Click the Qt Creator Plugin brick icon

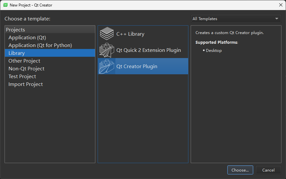pyautogui.click(x=107, y=66)
